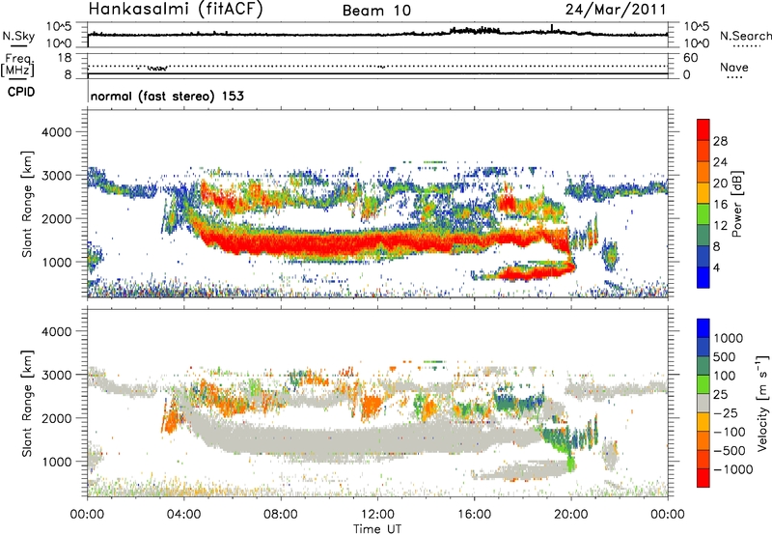Image resolution: width=772 pixels, height=535 pixels.
Task: Click the red top segment of Power colorbar
Action: pos(703,129)
